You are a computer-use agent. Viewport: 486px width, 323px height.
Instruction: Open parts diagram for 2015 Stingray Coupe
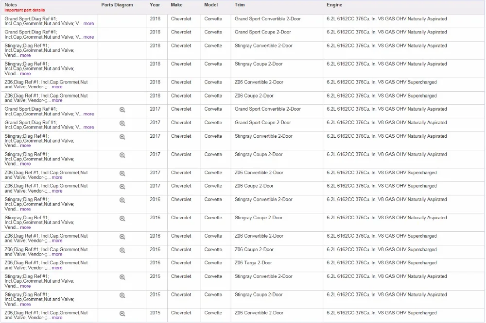pyautogui.click(x=122, y=296)
